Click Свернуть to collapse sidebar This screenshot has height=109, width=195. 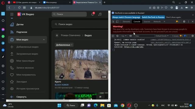21,97
